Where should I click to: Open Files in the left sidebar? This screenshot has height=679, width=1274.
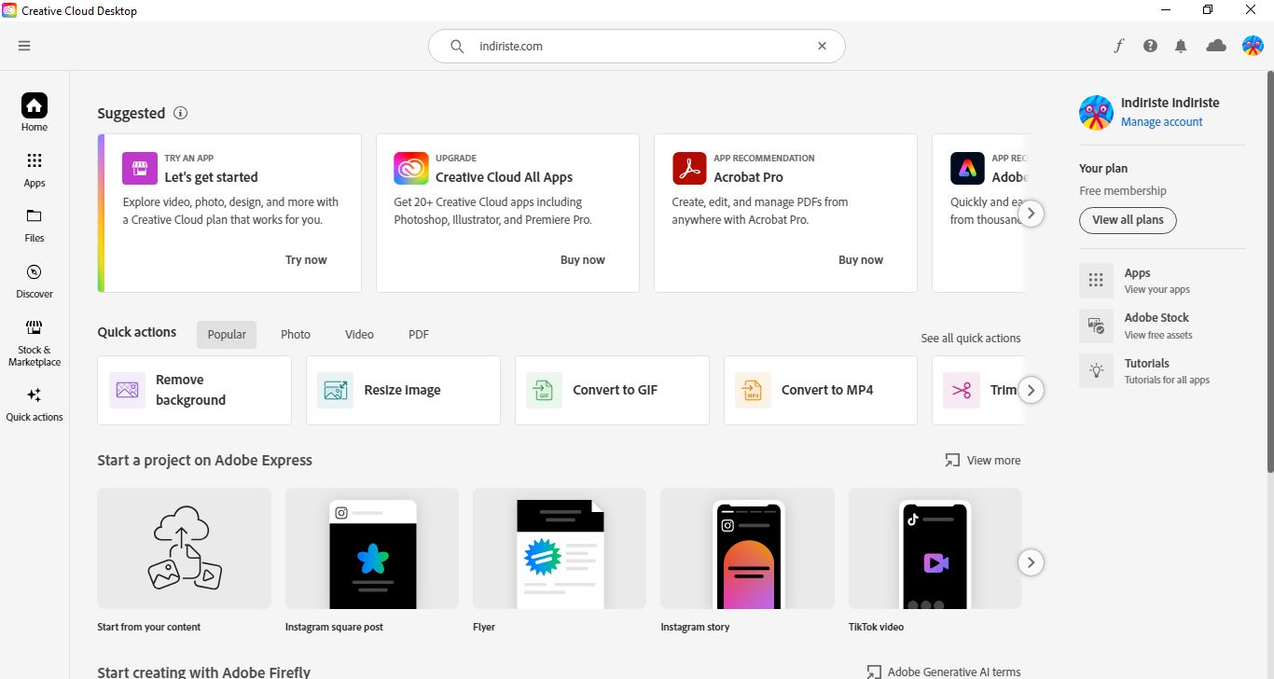tap(35, 225)
